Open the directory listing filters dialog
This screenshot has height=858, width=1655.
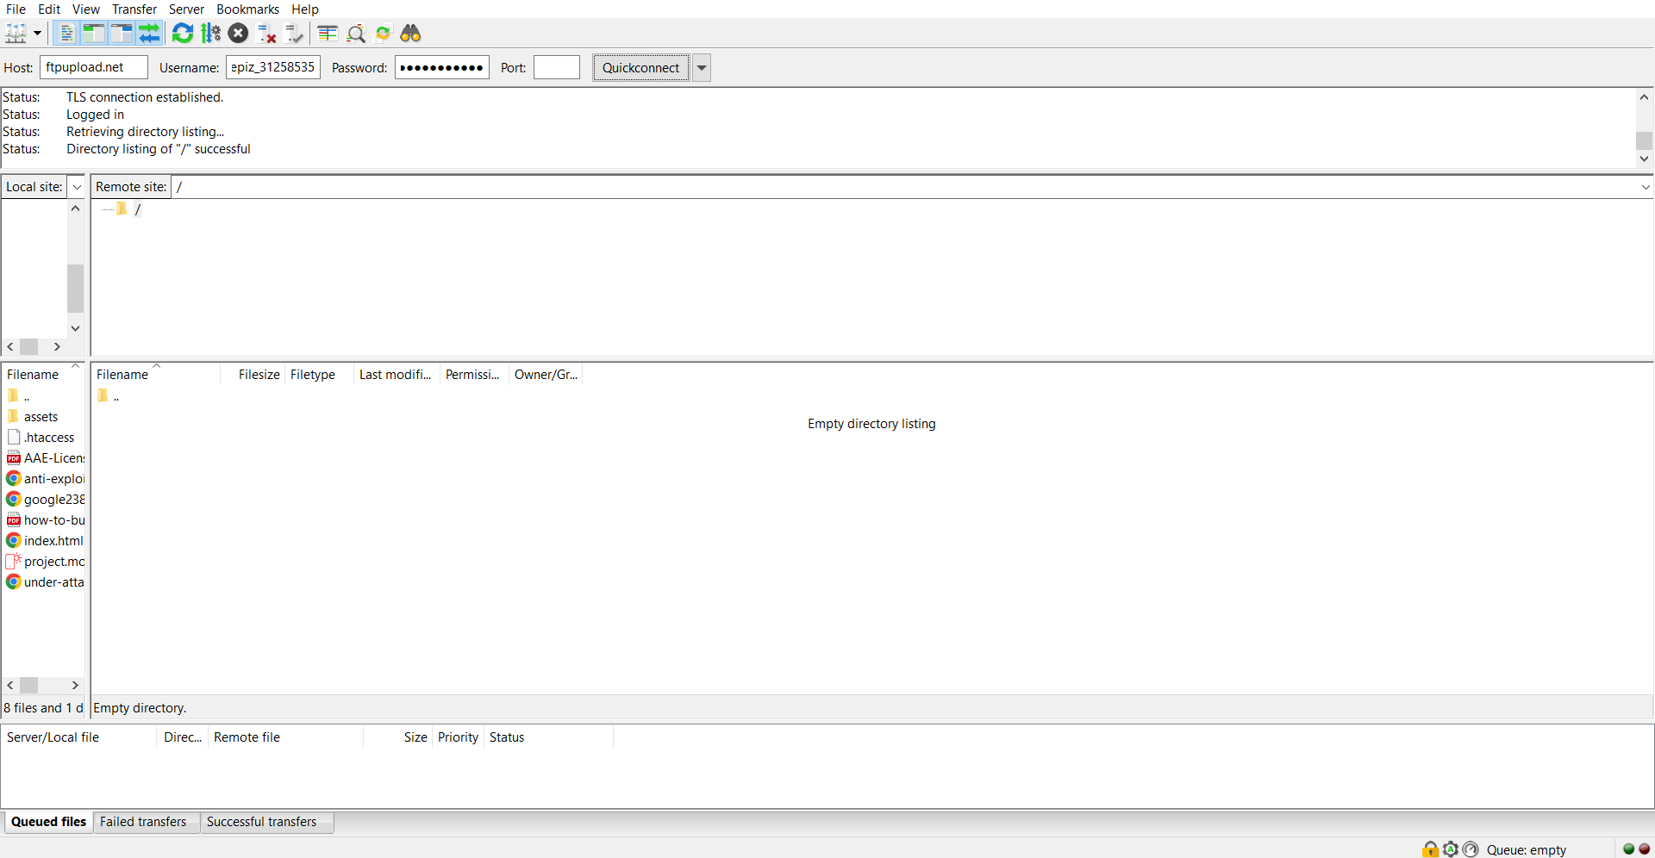pyautogui.click(x=328, y=34)
